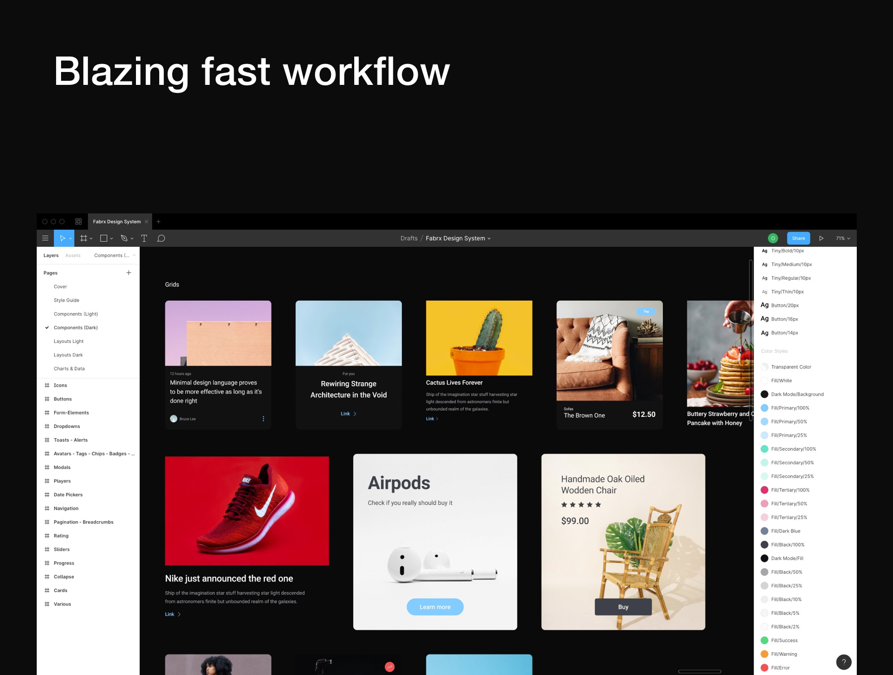Click the Drafts breadcrumb item
This screenshot has height=675, width=893.
[x=409, y=238]
